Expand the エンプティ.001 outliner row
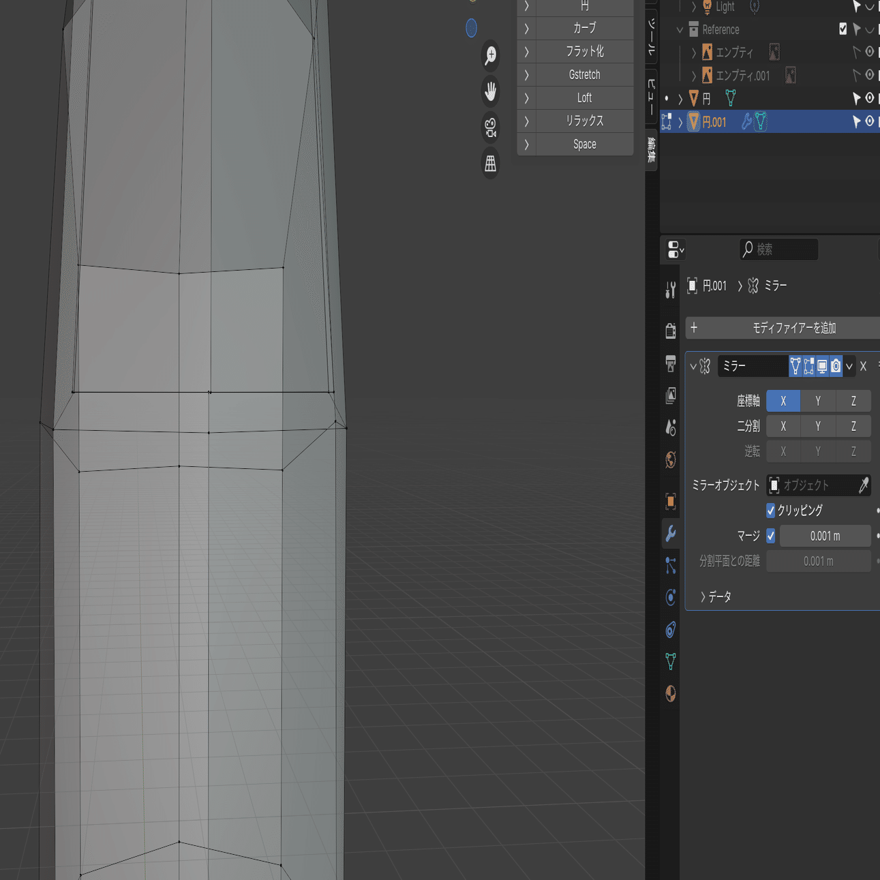 (694, 76)
